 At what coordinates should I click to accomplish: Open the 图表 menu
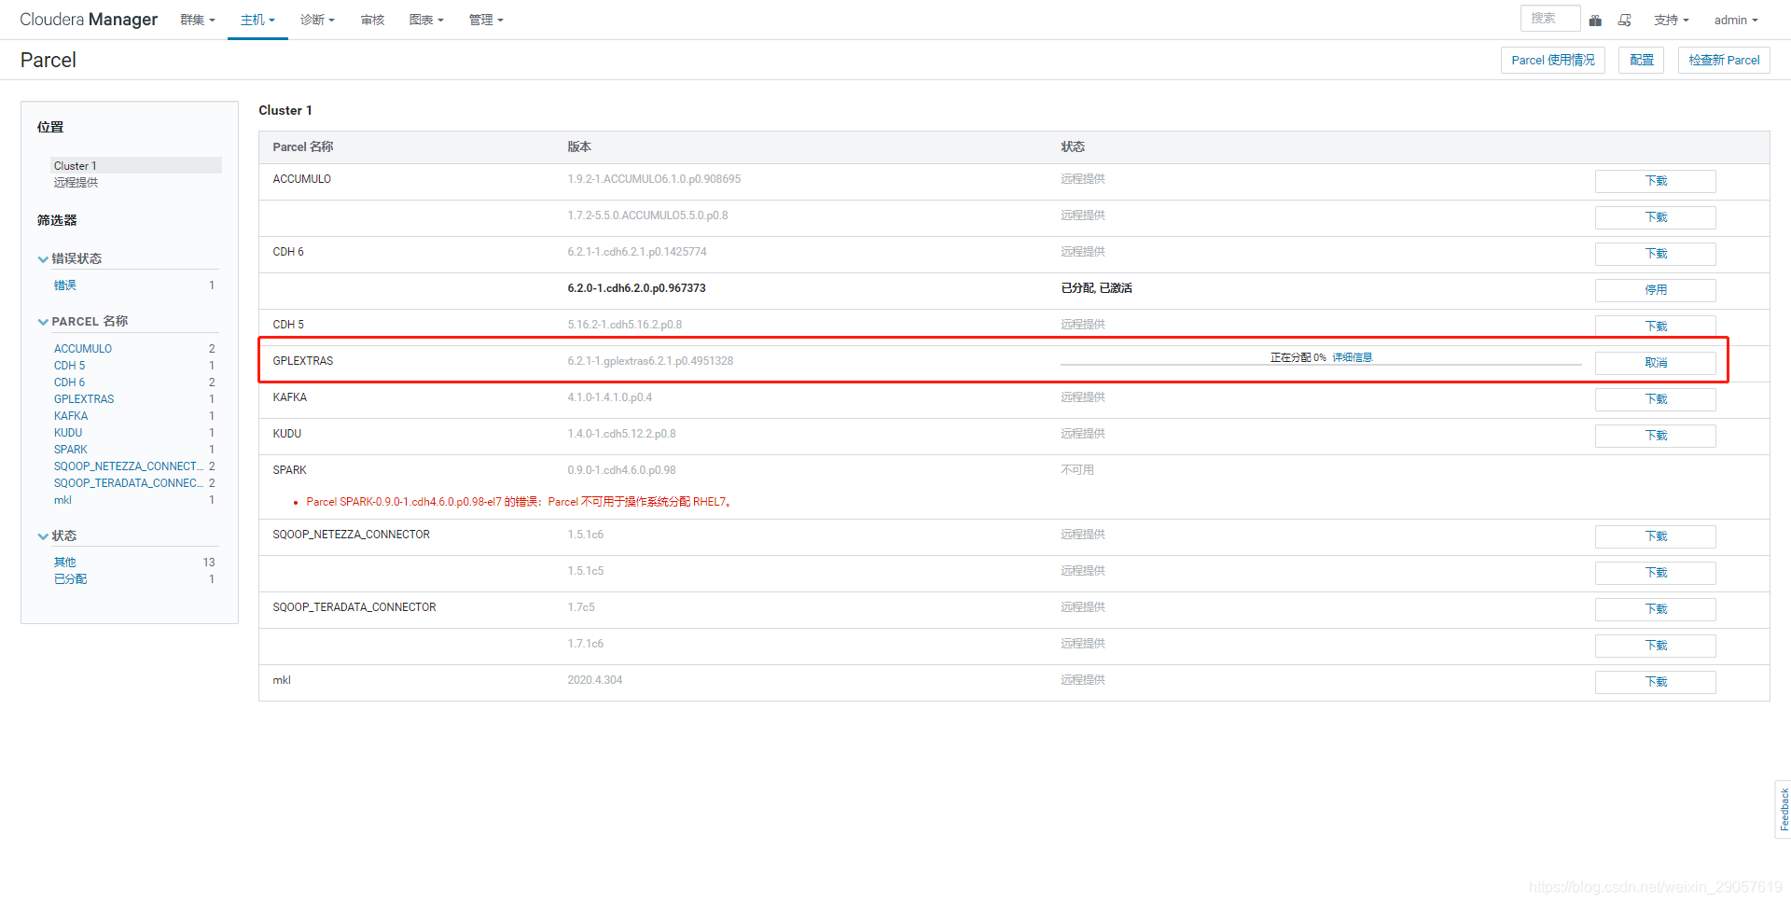point(426,20)
